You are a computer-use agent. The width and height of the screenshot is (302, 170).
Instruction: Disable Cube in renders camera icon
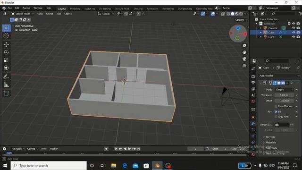coord(298,33)
